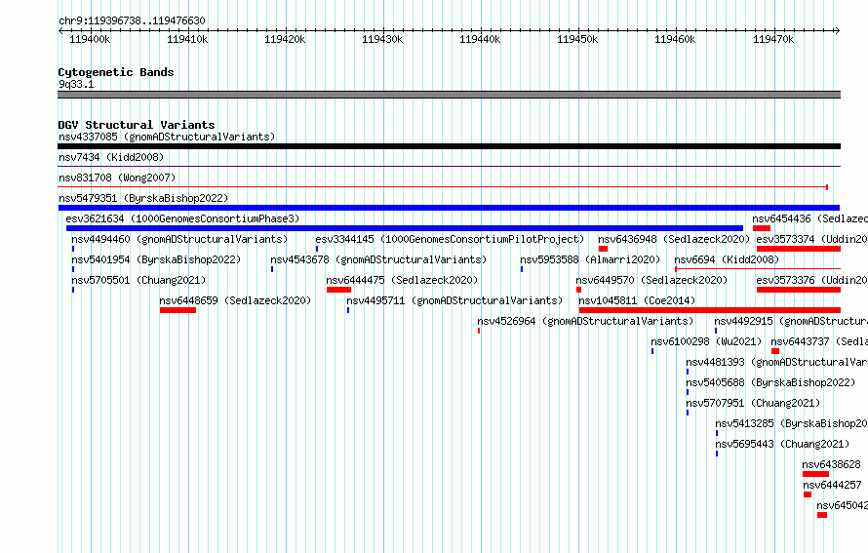Open variant nsv7434 (Kidd2008) label
The image size is (868, 553).
tap(111, 157)
